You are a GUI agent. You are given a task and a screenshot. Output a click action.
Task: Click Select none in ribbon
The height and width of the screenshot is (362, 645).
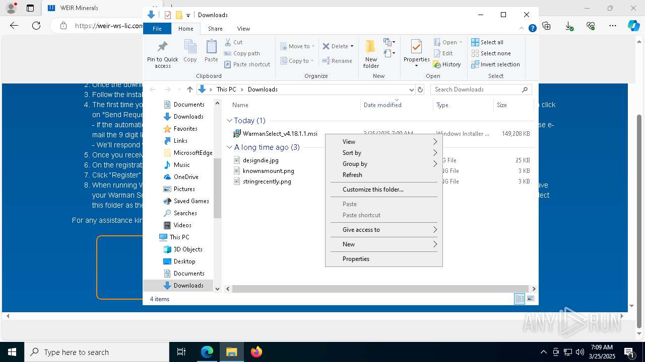tap(491, 53)
